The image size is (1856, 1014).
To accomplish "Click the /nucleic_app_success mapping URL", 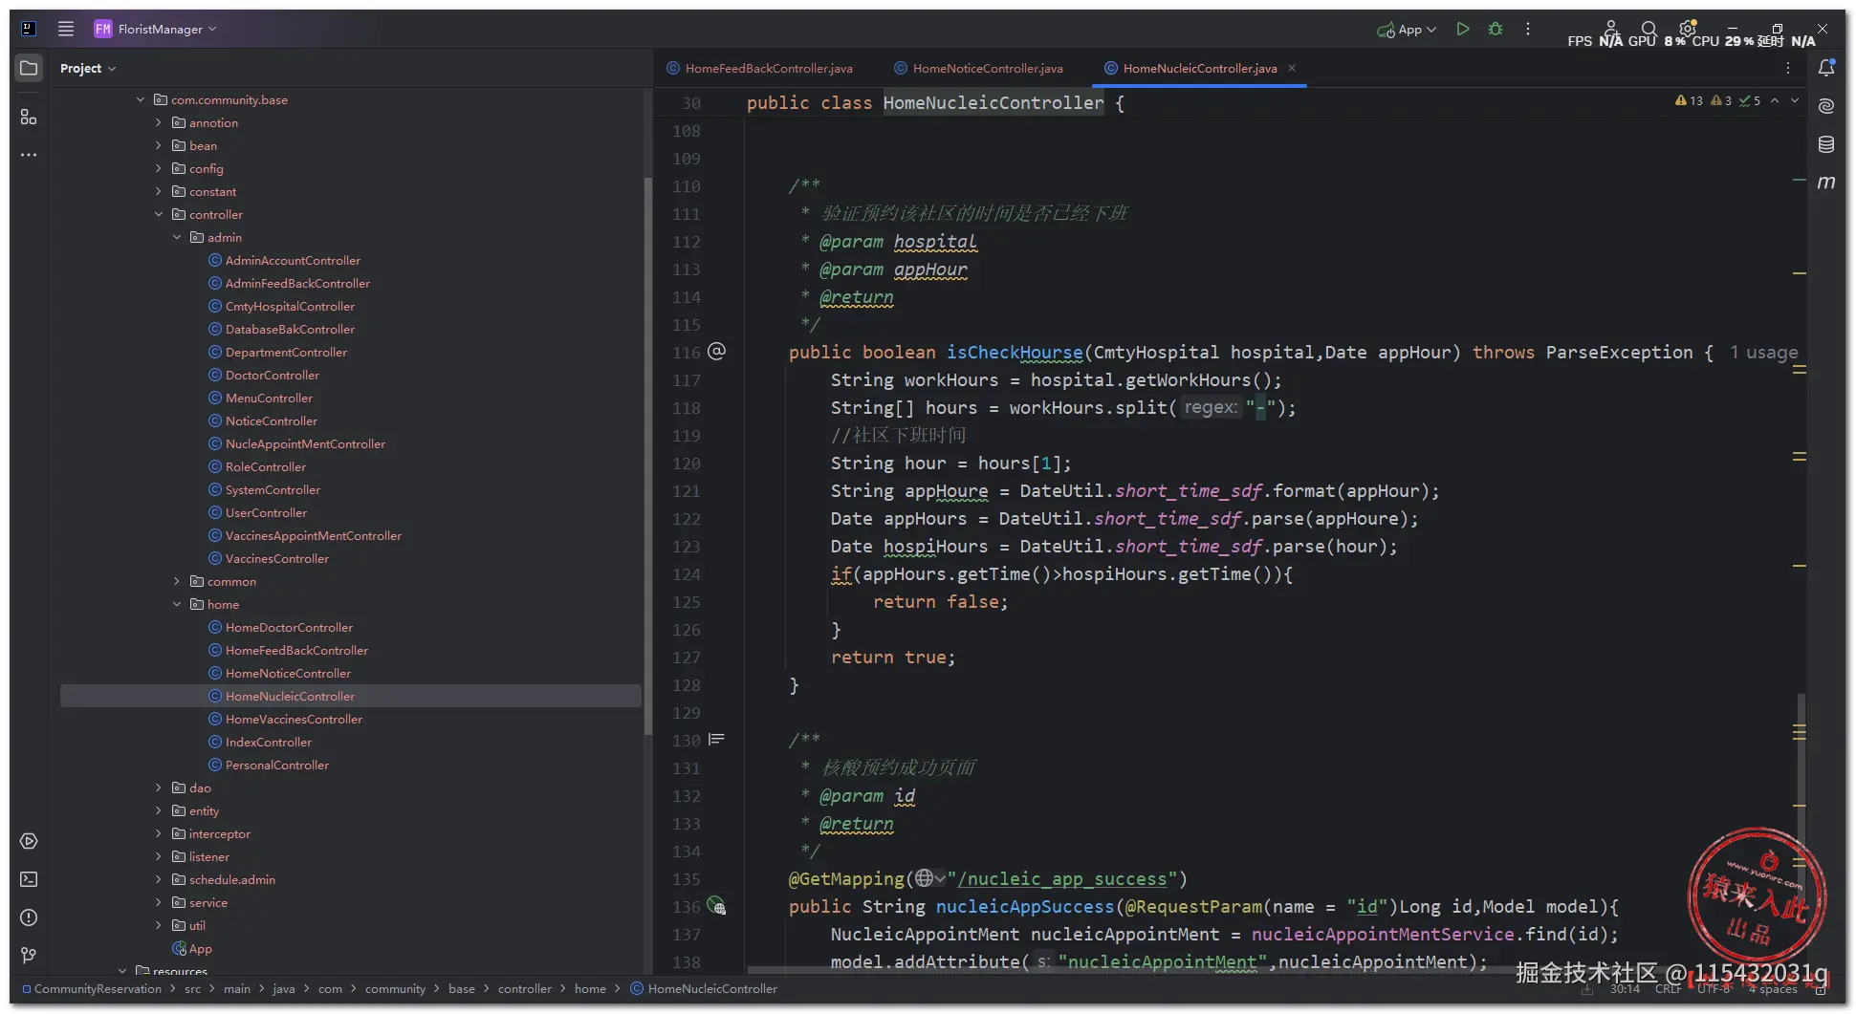I will [x=1062, y=878].
